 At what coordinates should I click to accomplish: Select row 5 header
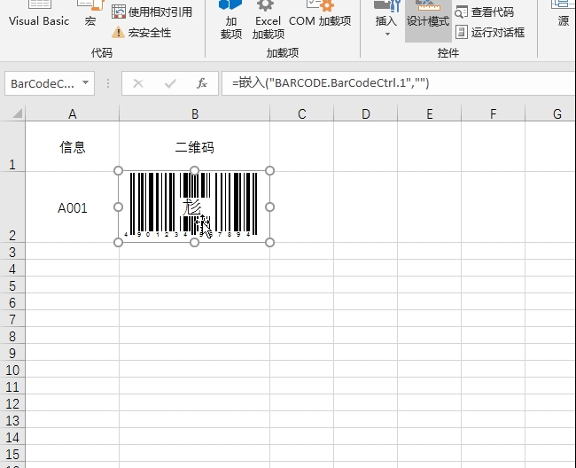[x=12, y=285]
